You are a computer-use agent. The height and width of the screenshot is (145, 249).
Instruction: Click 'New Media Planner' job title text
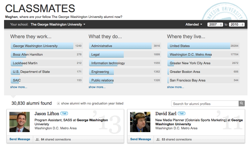pos(170,120)
